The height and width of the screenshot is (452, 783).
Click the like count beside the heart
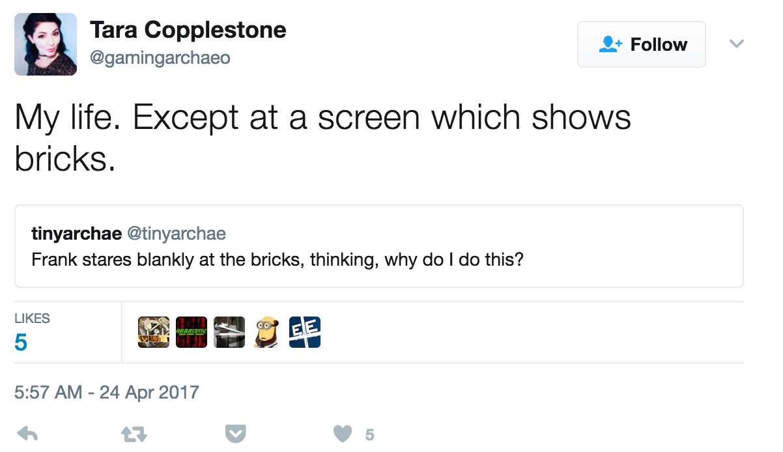coord(369,434)
